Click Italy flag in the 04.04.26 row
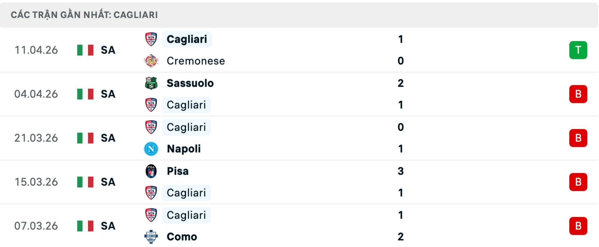The width and height of the screenshot is (599, 247). click(85, 94)
